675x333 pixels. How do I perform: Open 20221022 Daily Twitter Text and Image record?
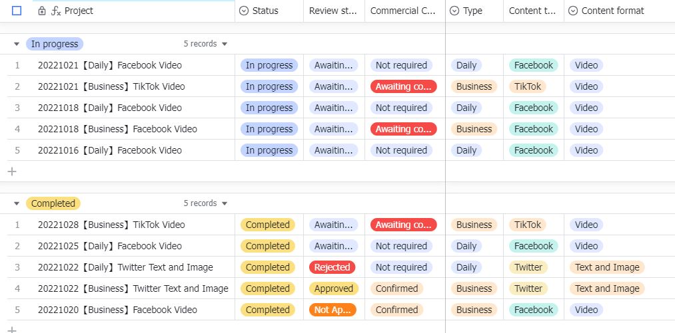click(125, 267)
